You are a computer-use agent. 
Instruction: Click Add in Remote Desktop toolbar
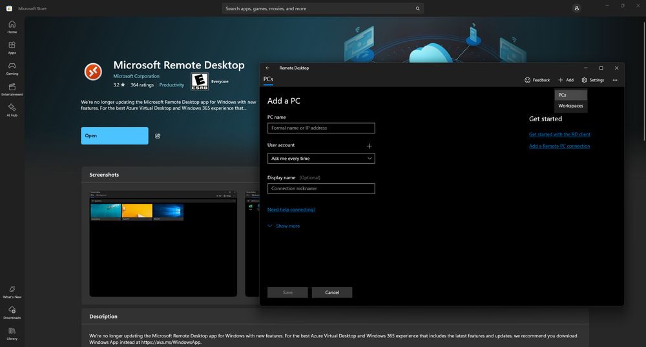(566, 80)
